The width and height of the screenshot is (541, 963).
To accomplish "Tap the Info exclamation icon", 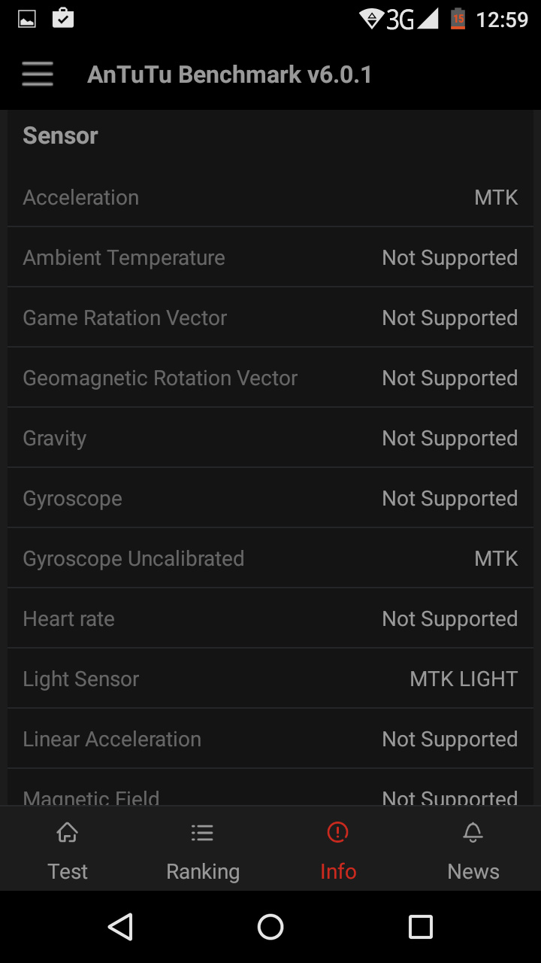I will (338, 833).
